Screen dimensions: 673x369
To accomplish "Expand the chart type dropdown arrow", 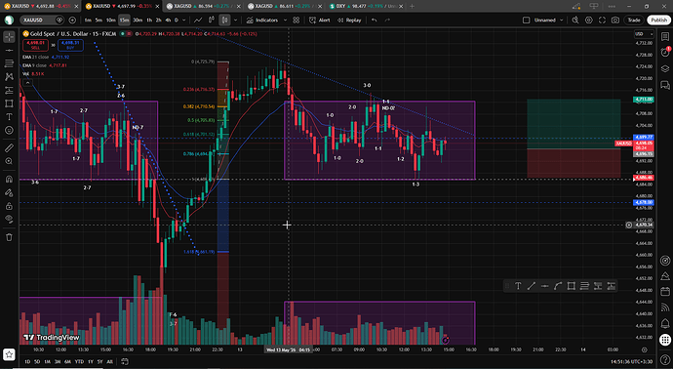I will pos(235,20).
